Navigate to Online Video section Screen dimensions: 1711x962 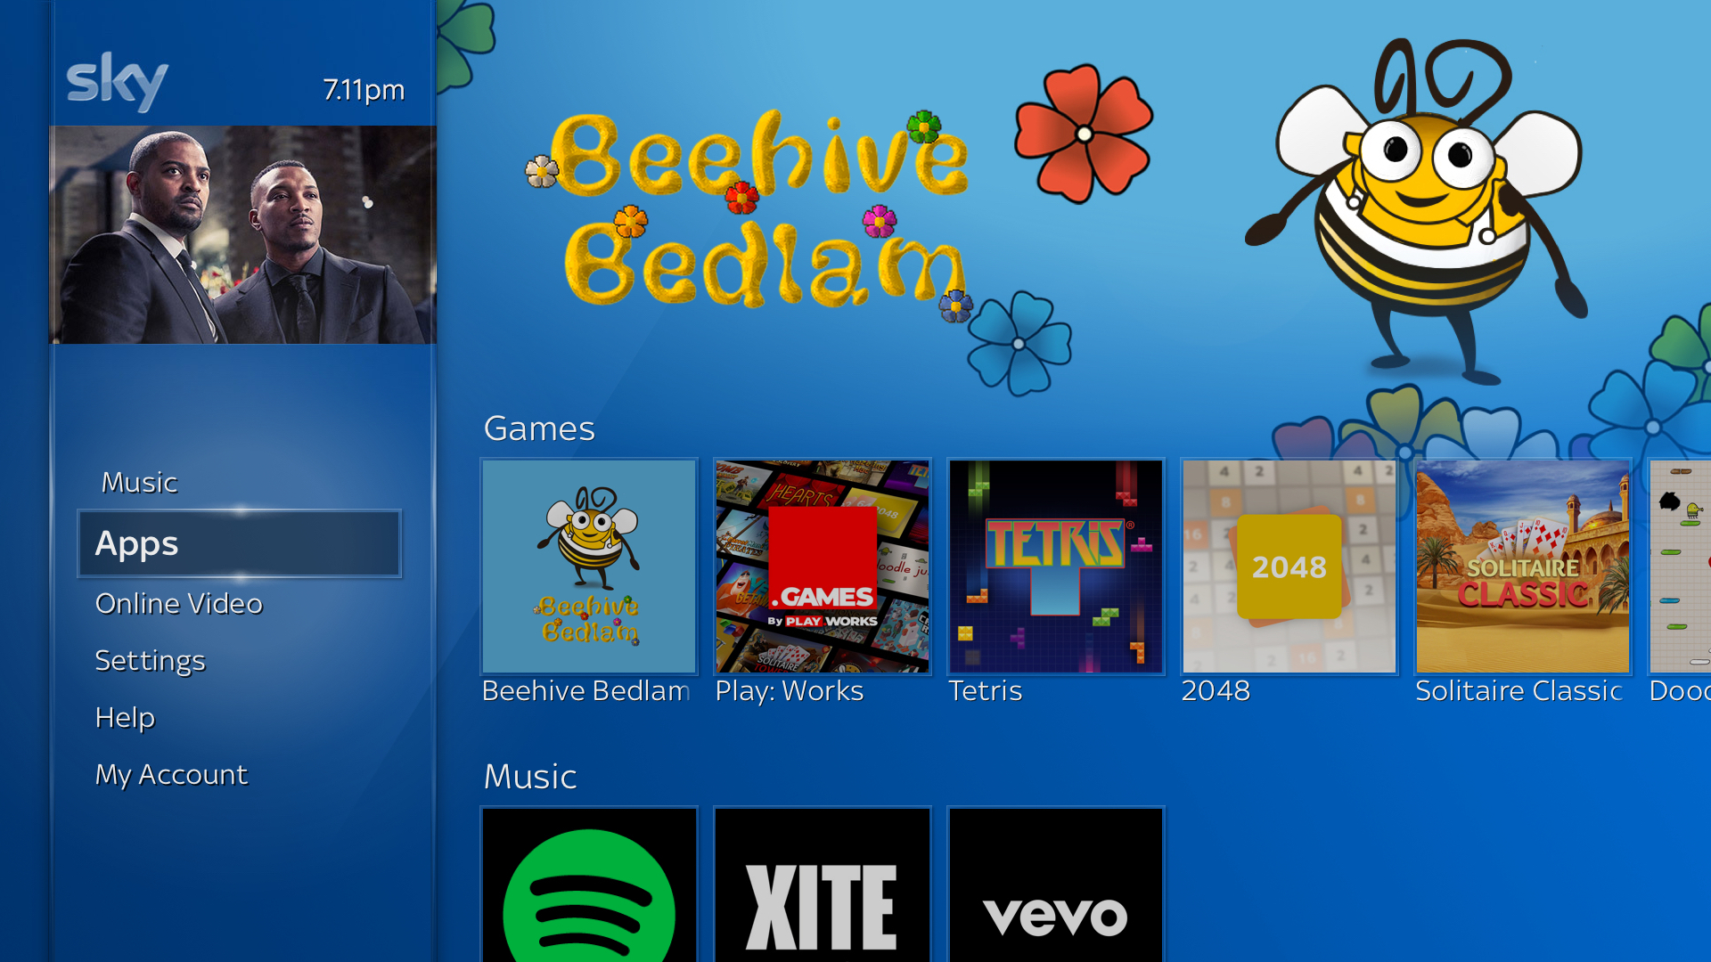pos(180,602)
